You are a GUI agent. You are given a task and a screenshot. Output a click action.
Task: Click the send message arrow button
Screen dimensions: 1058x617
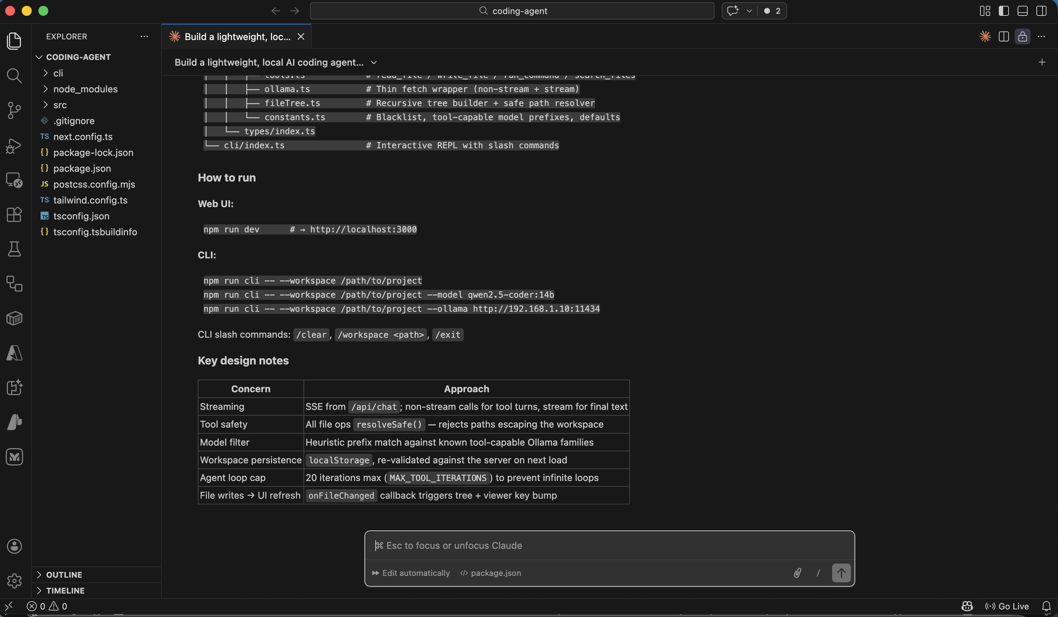(841, 573)
